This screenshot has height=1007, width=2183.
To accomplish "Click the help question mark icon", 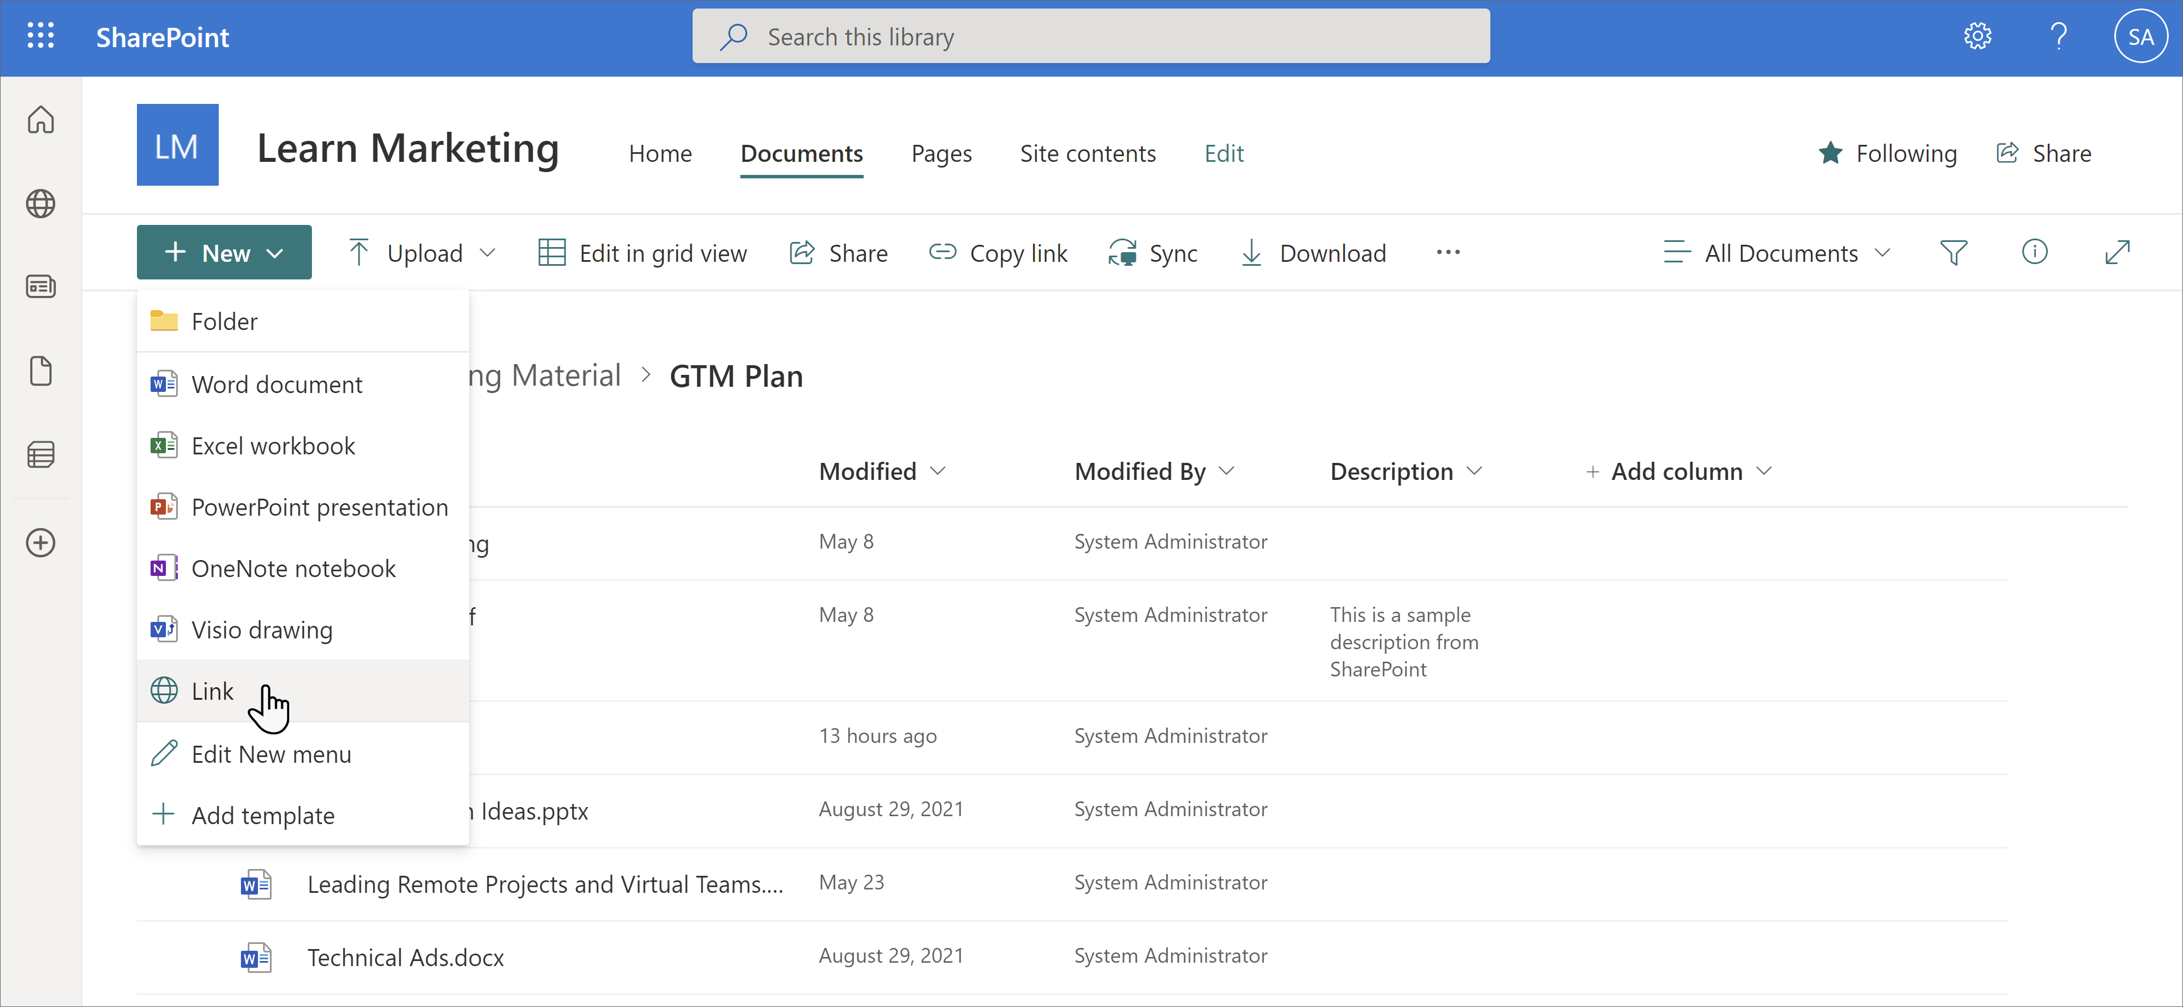I will [x=2059, y=36].
